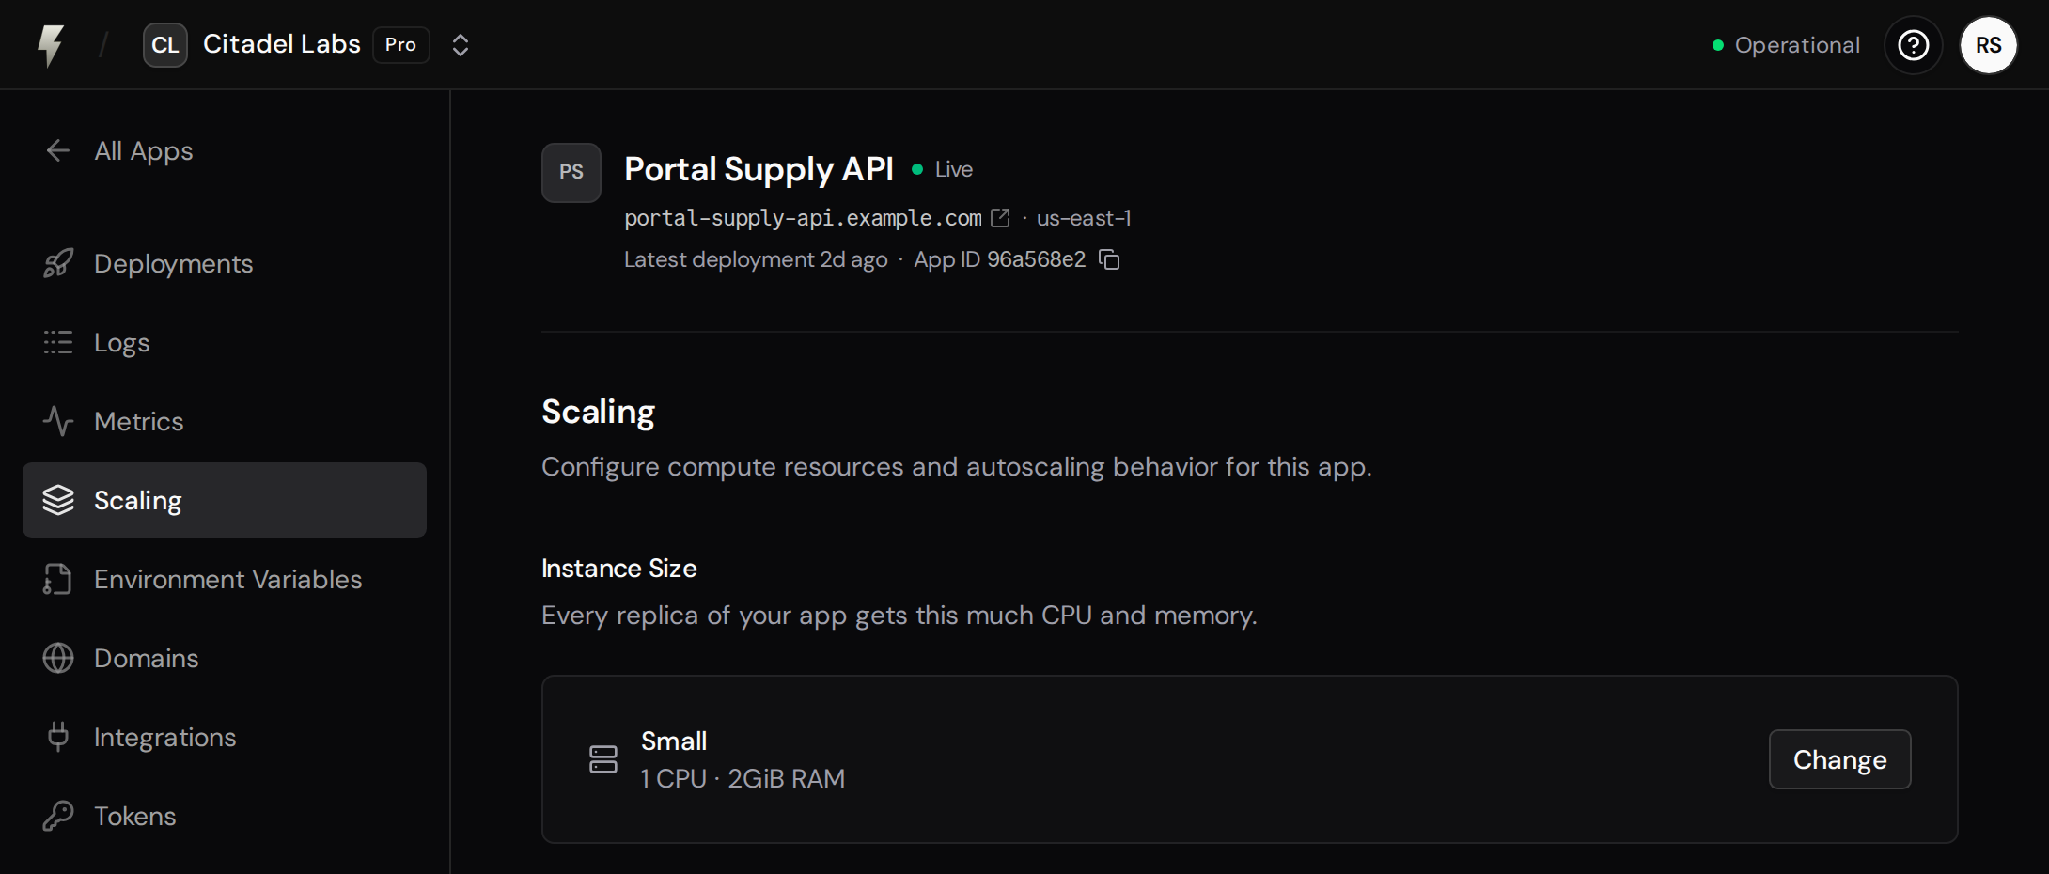
Task: Open the Integrations section
Action: tap(225, 737)
